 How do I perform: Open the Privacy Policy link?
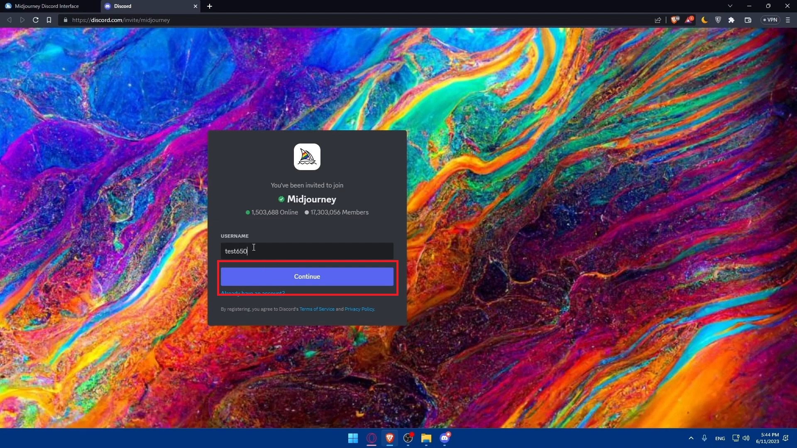pos(359,309)
